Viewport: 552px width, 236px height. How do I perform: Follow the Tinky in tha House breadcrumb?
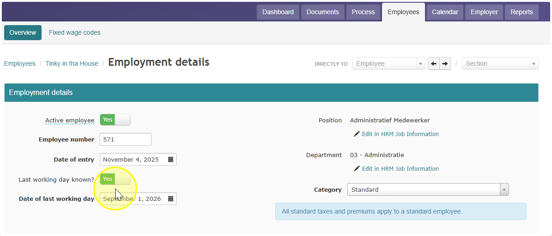[x=72, y=63]
